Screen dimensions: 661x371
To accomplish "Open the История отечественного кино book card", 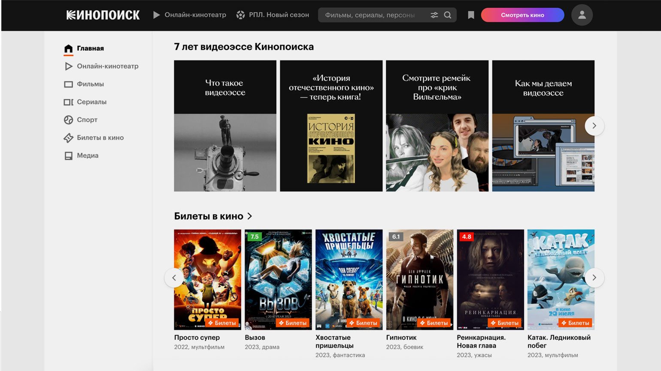I will click(x=331, y=126).
